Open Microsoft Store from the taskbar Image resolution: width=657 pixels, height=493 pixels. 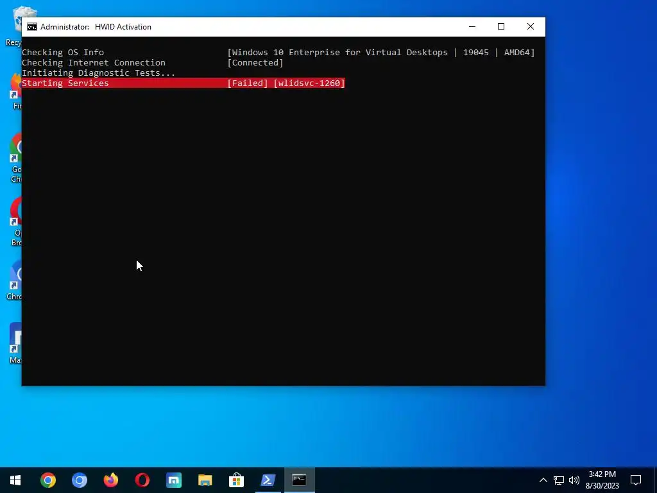(236, 480)
